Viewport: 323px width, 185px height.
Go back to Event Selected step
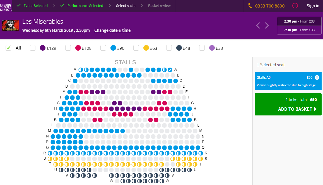pos(32,6)
